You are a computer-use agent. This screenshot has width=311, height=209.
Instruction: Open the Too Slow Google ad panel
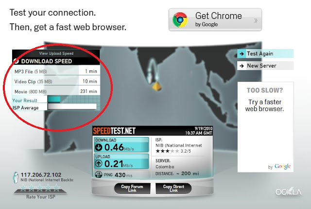coord(266,127)
